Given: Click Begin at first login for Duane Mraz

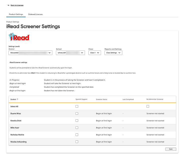Looking at the screenshot, I should (104, 113).
